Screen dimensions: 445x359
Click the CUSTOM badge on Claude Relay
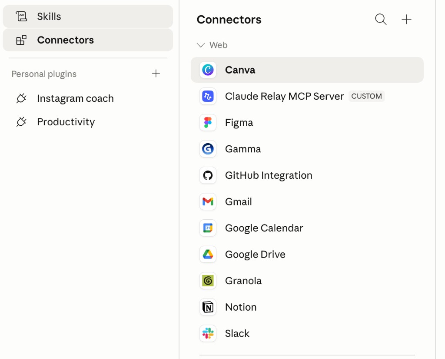366,96
